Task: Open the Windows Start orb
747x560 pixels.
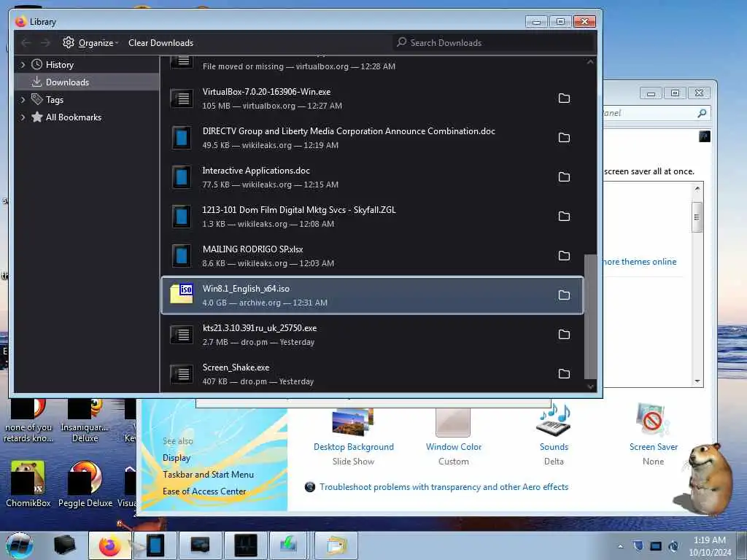Action: coord(20,545)
